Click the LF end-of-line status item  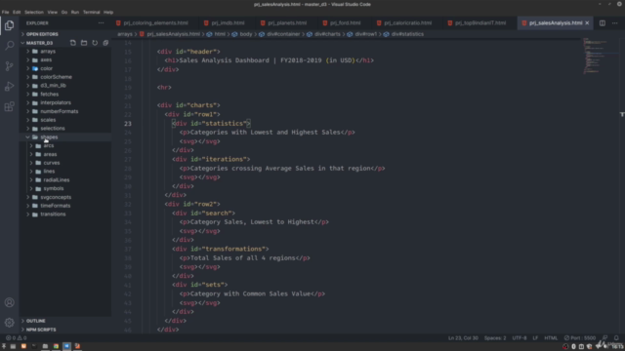[x=535, y=338]
